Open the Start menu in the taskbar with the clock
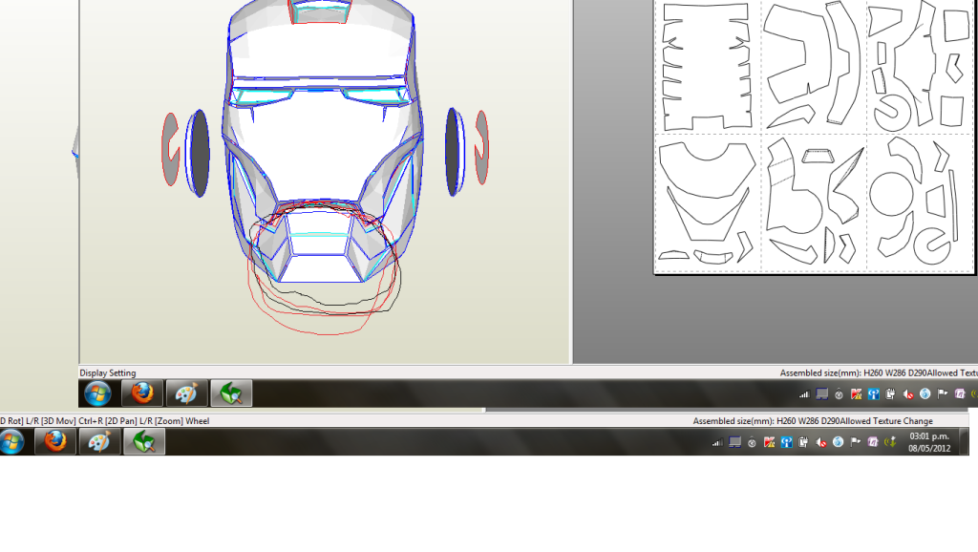The height and width of the screenshot is (552, 978). pos(12,441)
